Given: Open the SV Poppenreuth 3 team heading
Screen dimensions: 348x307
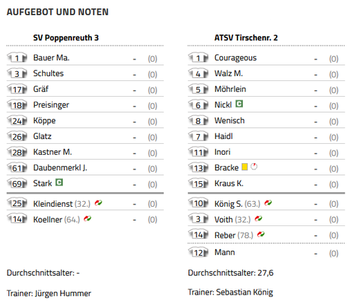Looking at the screenshot, I should coord(66,38).
